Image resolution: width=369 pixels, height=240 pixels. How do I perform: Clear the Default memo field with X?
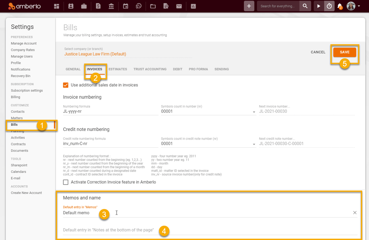(x=355, y=213)
